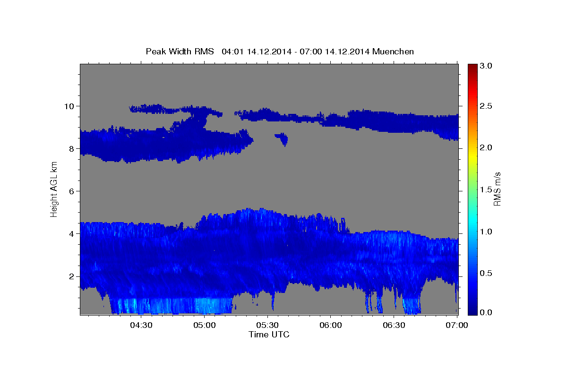The image size is (567, 378).
Task: Click the 07:00 time tick label
Action: click(457, 325)
